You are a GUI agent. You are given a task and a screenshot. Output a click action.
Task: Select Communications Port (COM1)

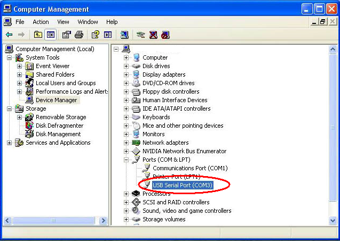(x=190, y=168)
